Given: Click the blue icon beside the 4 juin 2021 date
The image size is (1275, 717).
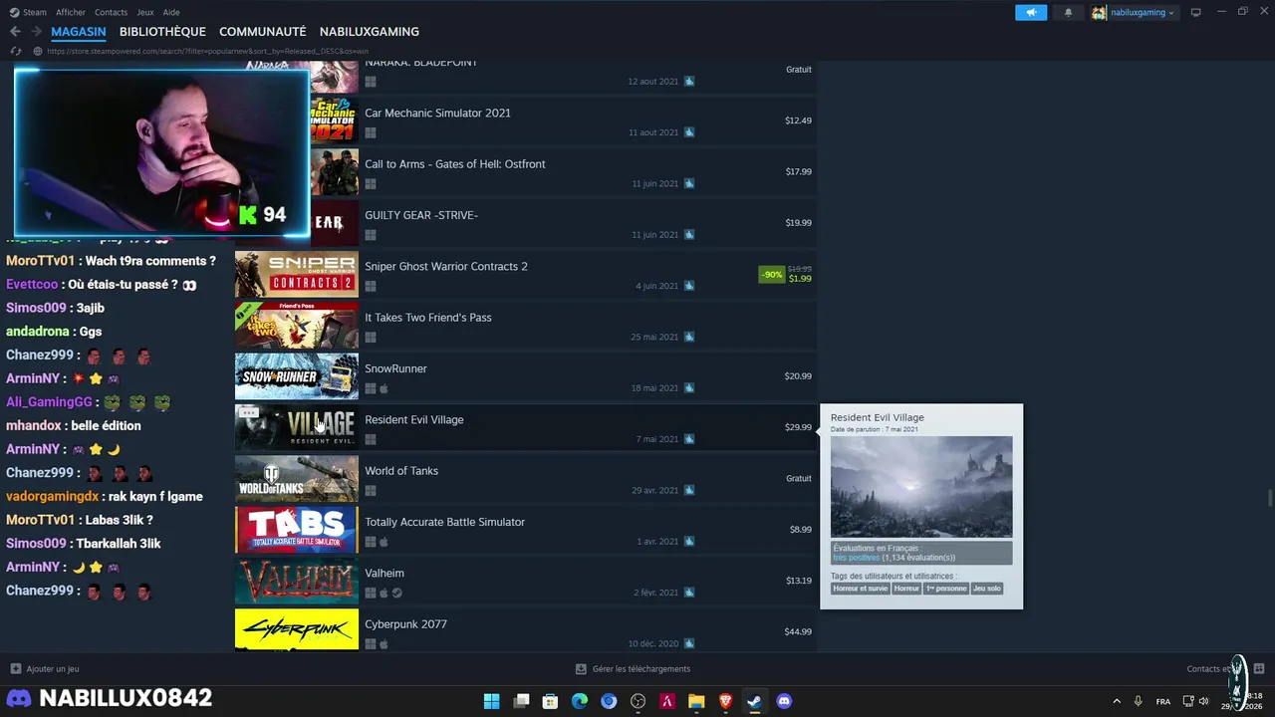Looking at the screenshot, I should pos(688,286).
